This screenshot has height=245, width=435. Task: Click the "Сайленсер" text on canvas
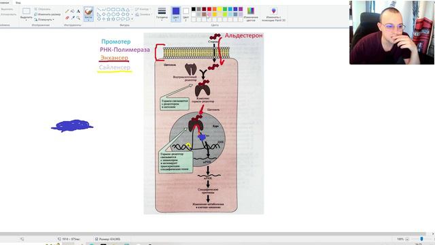[115, 67]
